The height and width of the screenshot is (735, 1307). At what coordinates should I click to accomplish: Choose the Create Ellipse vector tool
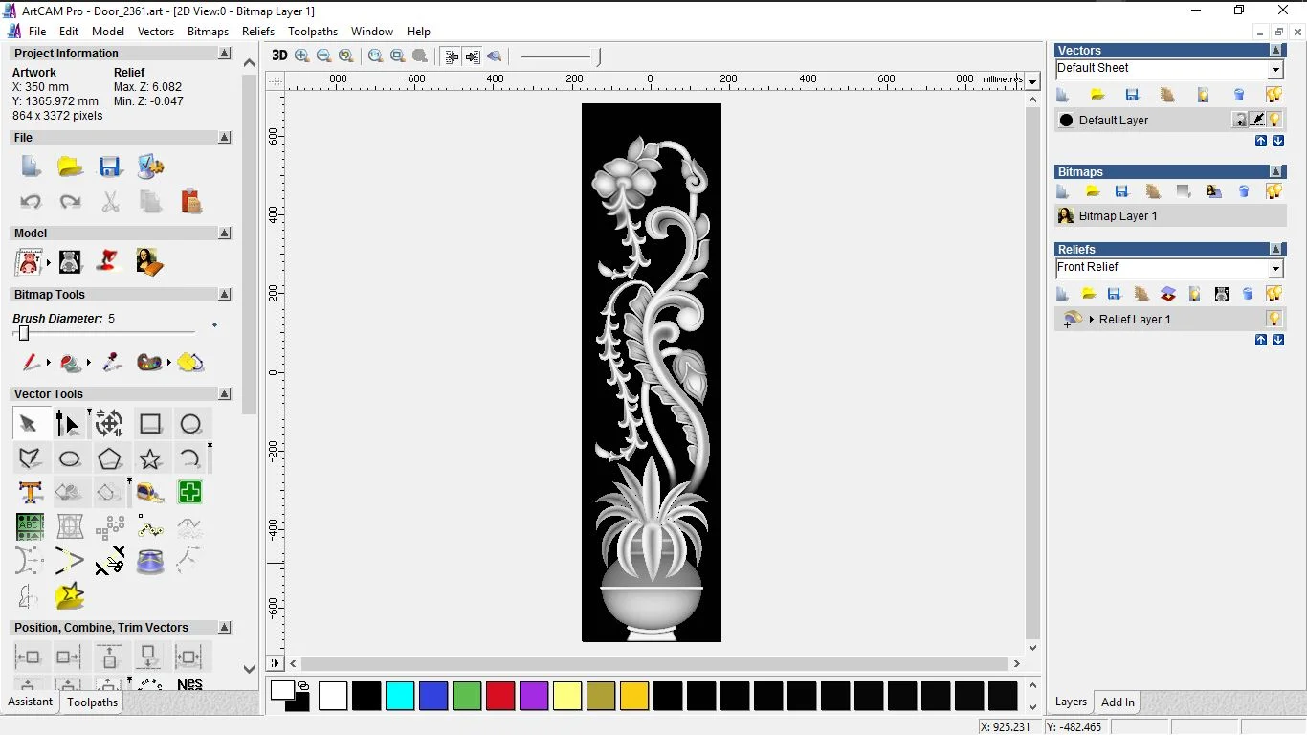[70, 458]
